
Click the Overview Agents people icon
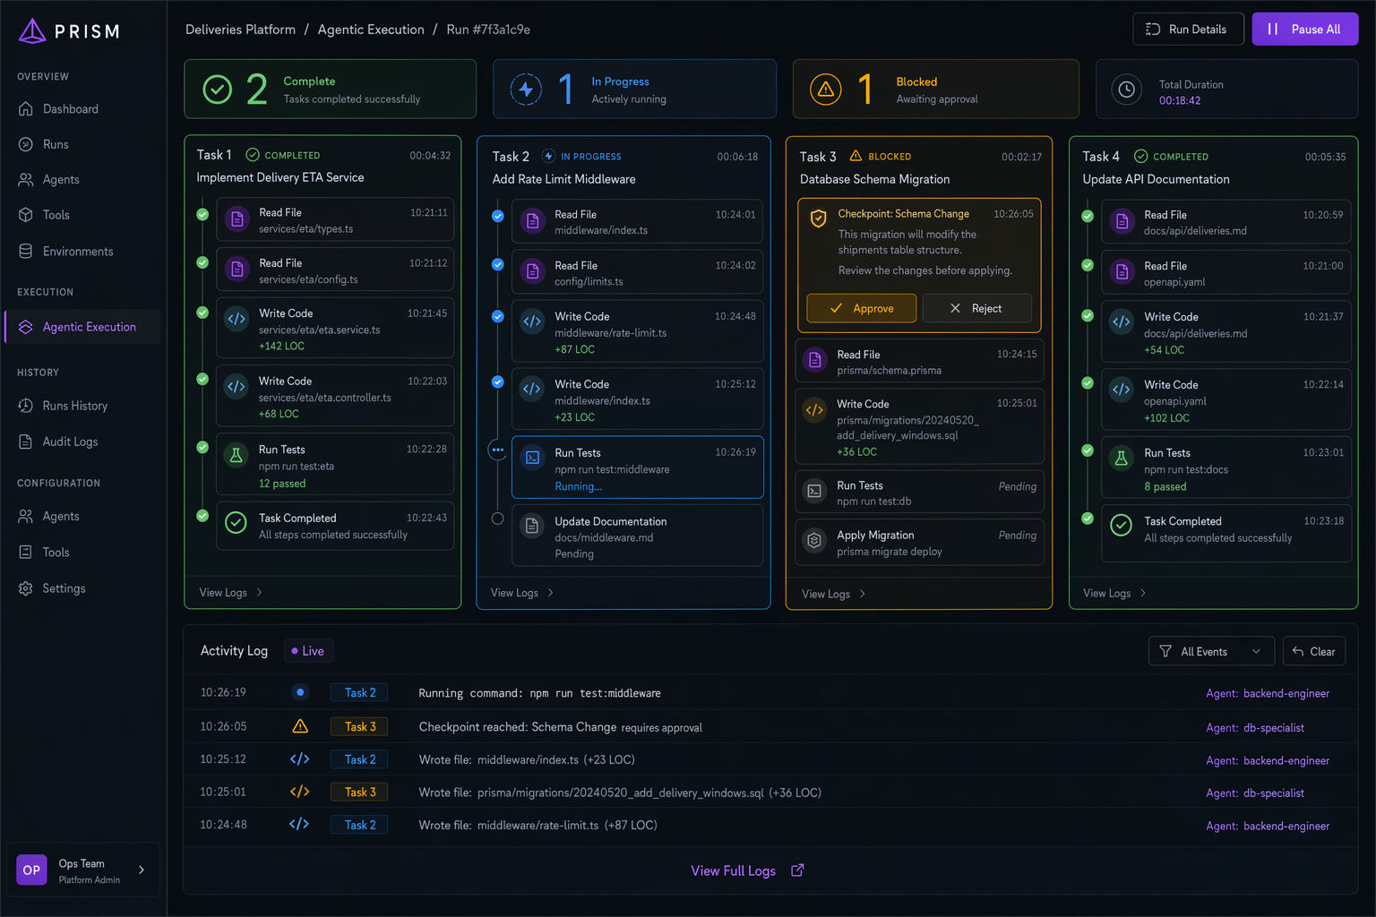pos(26,180)
